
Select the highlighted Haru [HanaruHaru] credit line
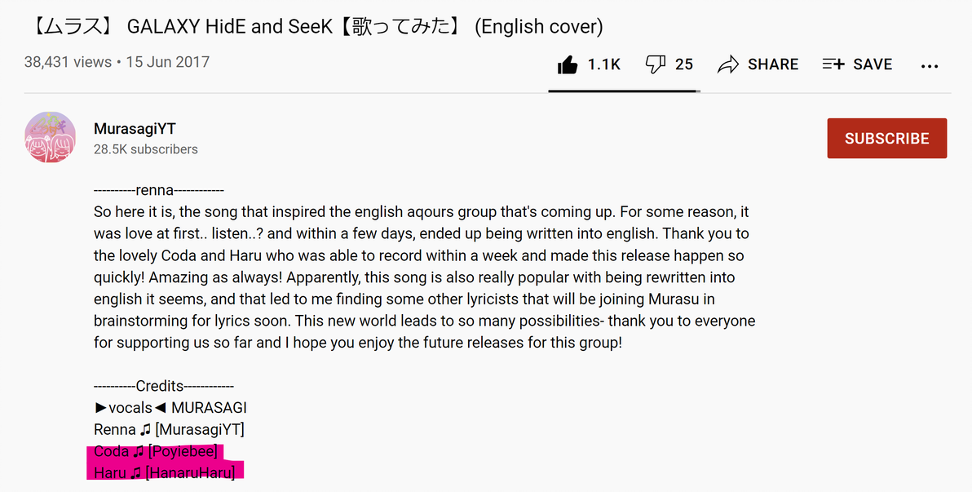click(165, 472)
